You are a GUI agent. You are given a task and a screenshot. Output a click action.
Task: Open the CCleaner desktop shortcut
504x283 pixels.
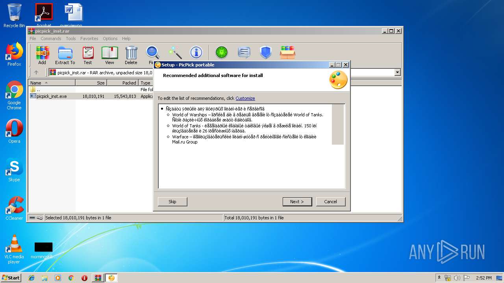pos(14,208)
